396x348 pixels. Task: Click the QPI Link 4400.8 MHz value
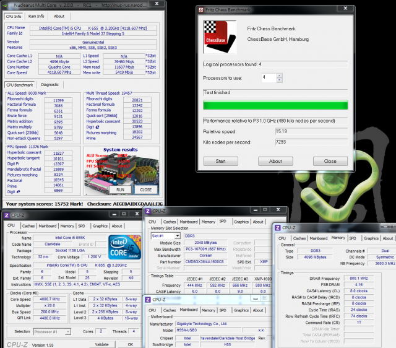49,318
